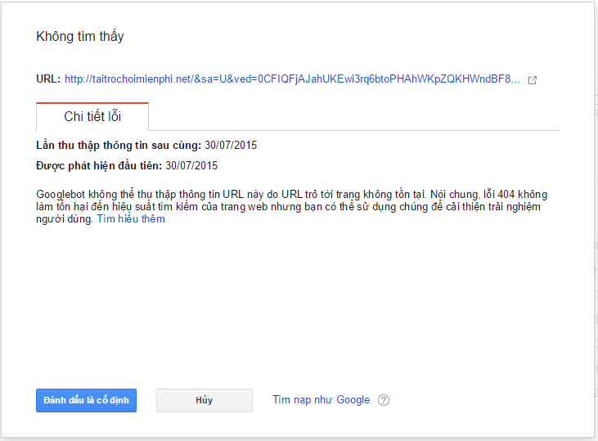Click the word 'Googlebot' in the description
The width and height of the screenshot is (598, 441).
point(61,195)
